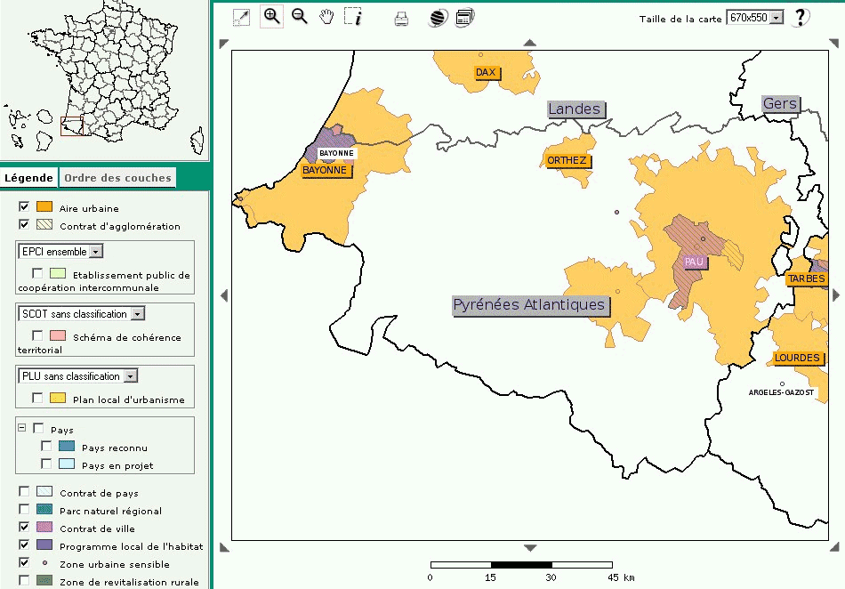
Task: Disable the Zone urbaine sensible layer
Action: tap(24, 563)
